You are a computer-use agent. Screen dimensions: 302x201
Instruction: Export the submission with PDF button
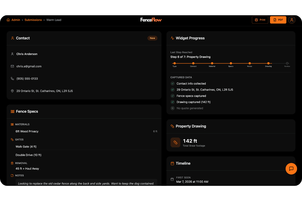point(278,20)
